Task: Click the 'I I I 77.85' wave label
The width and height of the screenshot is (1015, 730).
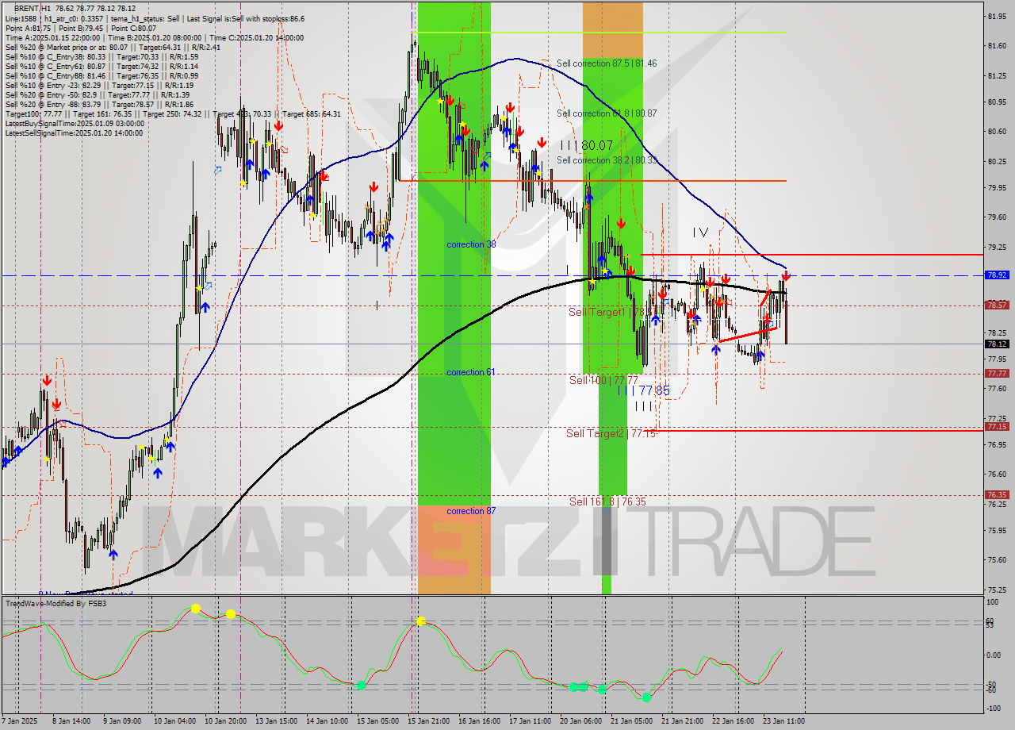Action: point(643,390)
